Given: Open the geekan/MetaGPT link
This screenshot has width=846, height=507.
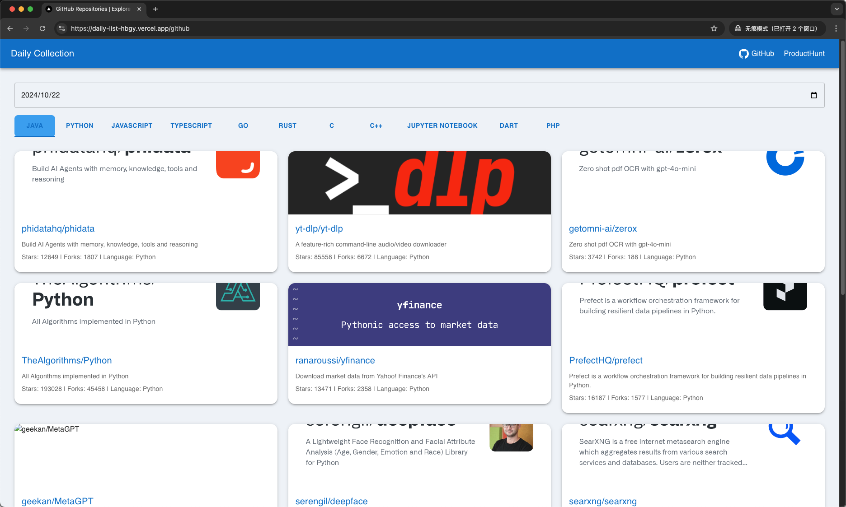Looking at the screenshot, I should [x=57, y=502].
